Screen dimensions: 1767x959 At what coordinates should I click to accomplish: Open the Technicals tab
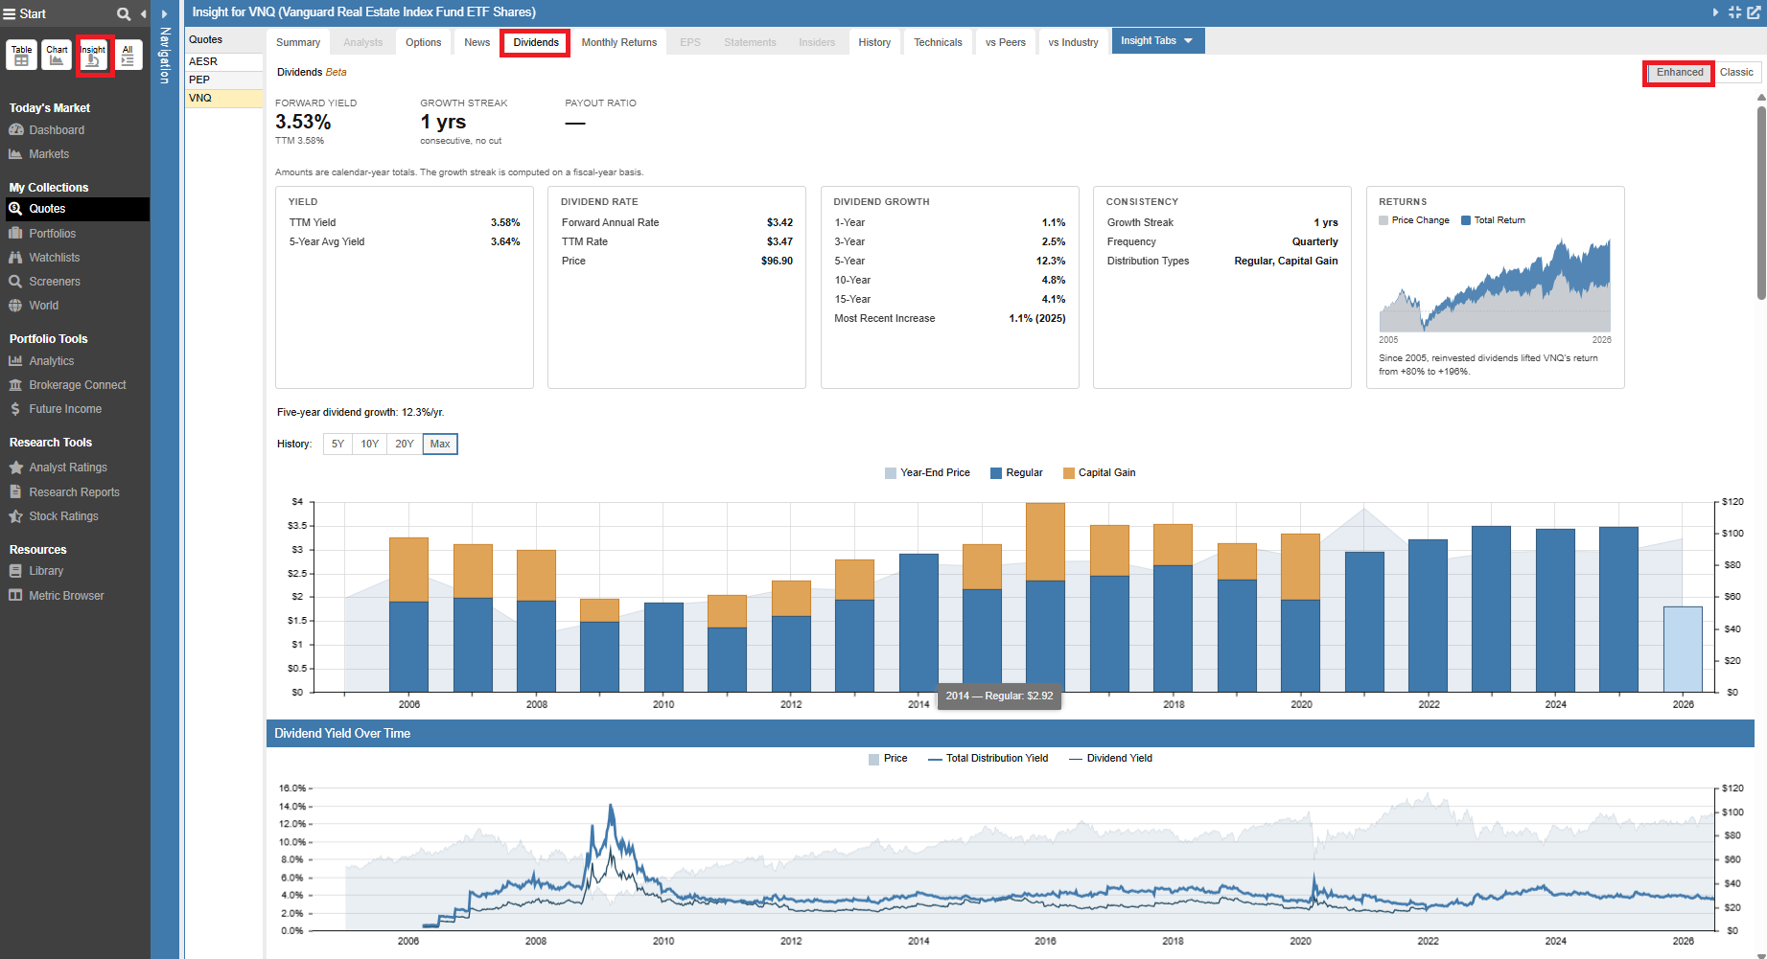(x=938, y=43)
